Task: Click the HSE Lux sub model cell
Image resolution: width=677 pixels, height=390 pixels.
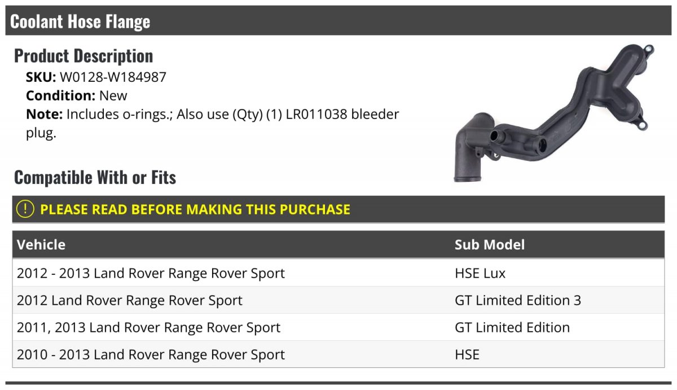Action: [x=480, y=273]
